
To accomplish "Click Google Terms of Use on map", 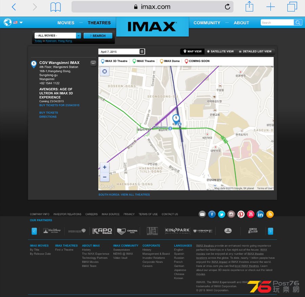I will 265,188.
